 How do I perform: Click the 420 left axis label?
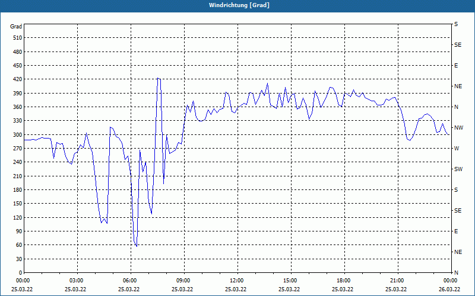click(x=18, y=79)
